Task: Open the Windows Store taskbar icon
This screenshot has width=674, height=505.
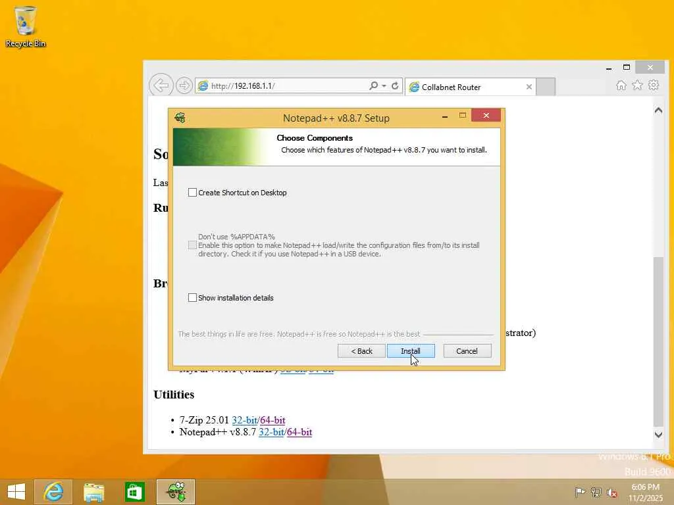Action: click(134, 492)
